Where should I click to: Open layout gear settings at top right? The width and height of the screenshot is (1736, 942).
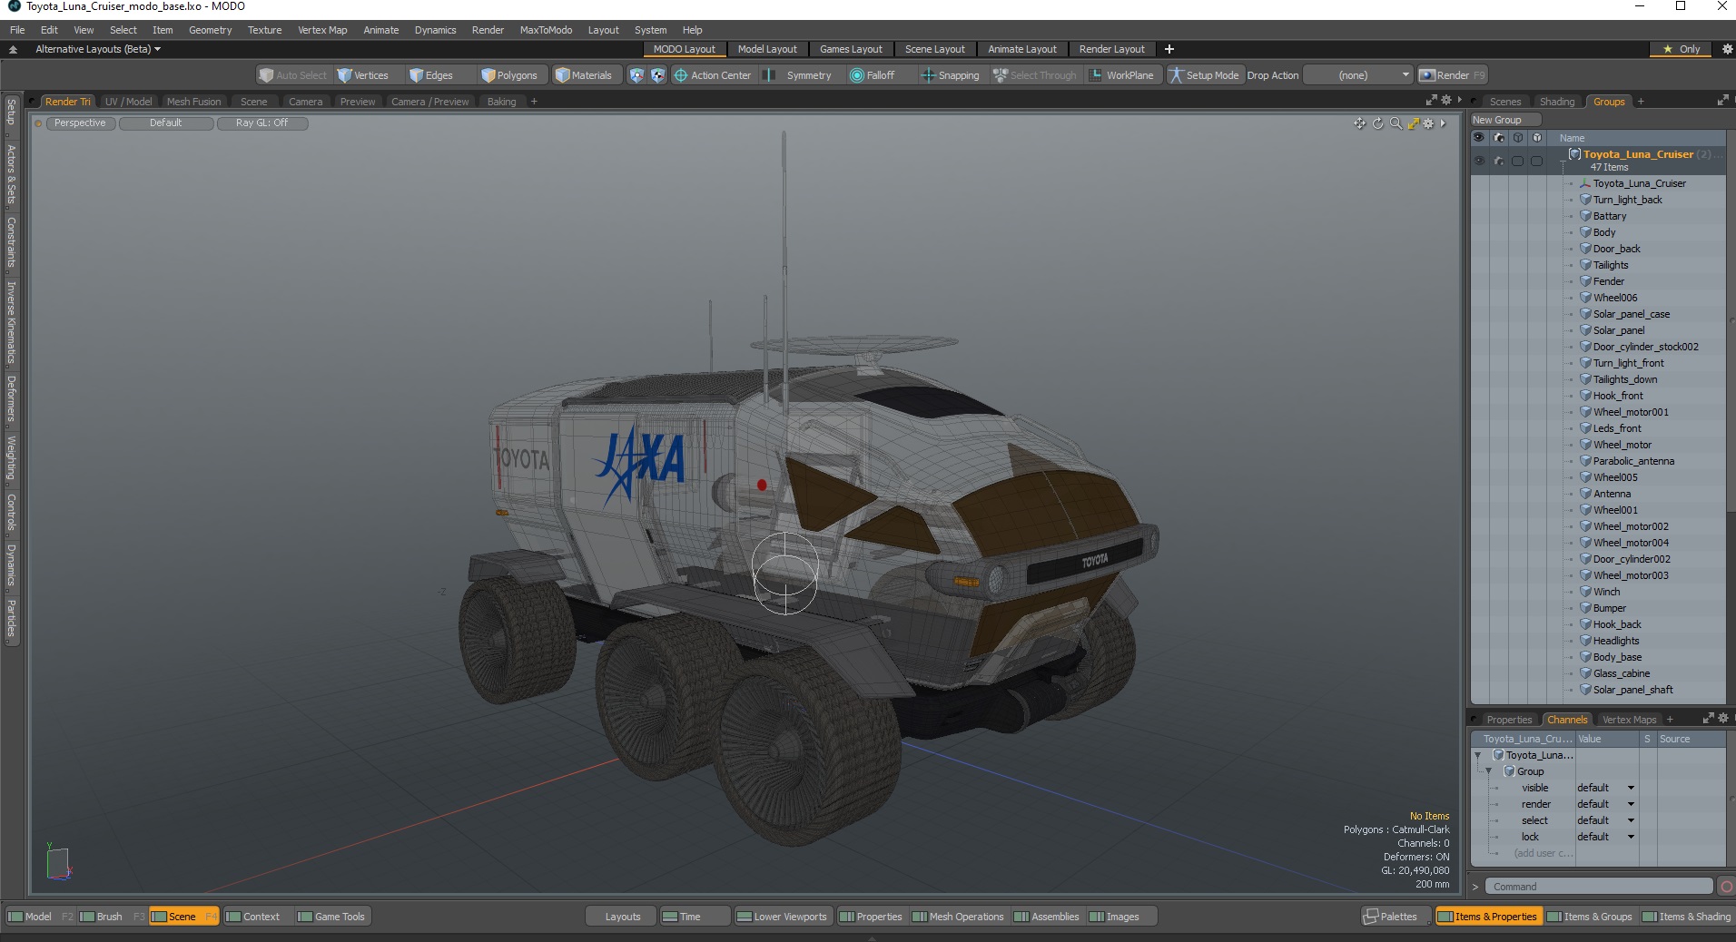point(1727,49)
